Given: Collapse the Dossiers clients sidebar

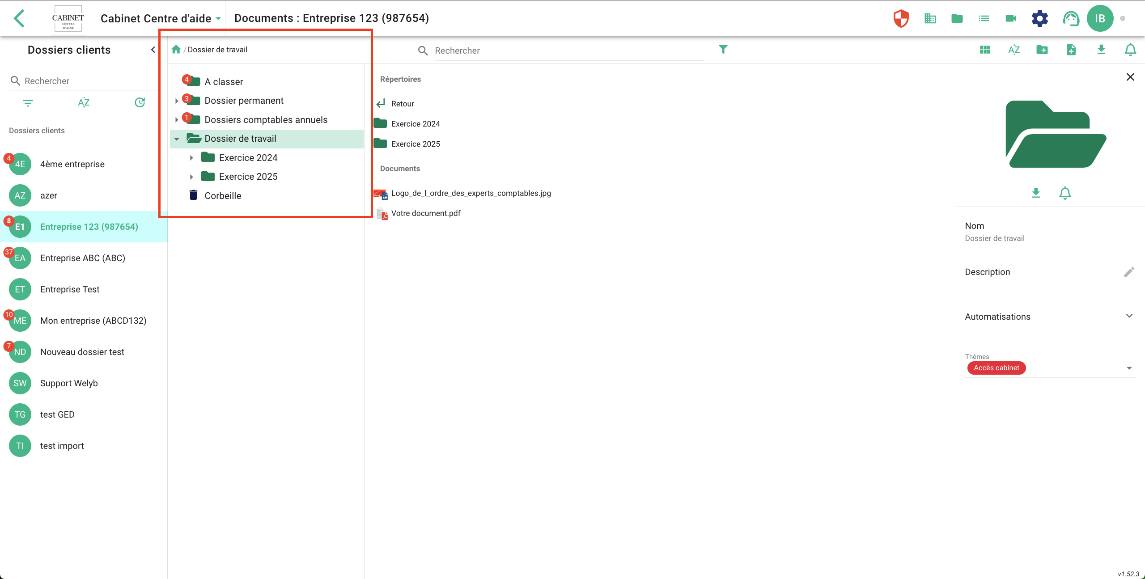Looking at the screenshot, I should point(153,50).
